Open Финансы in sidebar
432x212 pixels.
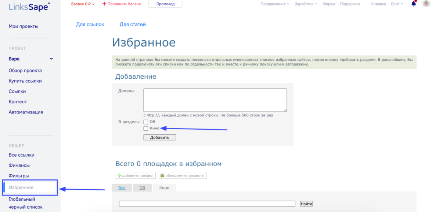point(19,165)
